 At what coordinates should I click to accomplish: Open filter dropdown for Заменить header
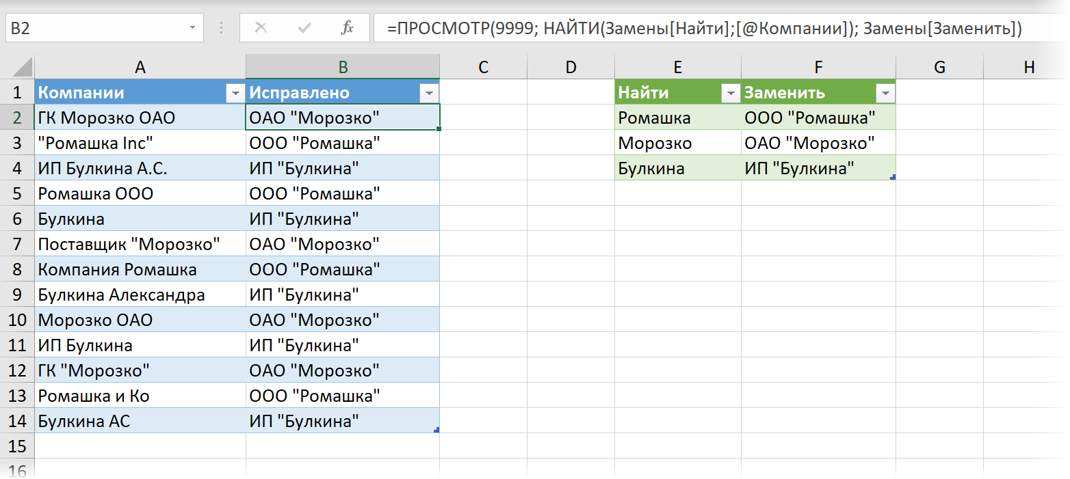885,93
